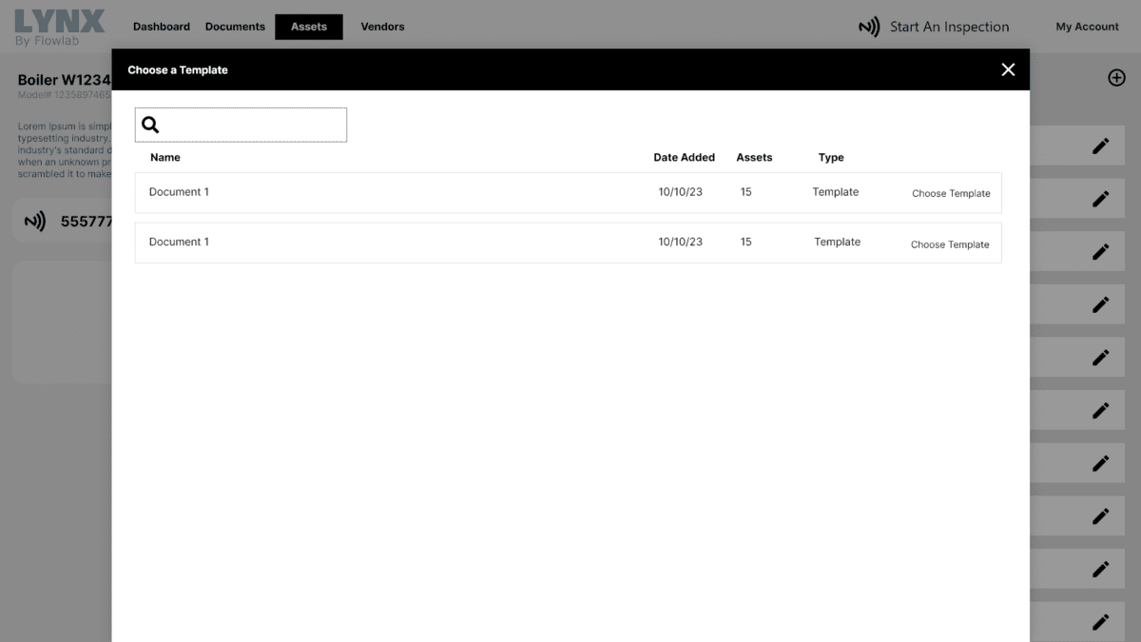This screenshot has width=1141, height=642.
Task: Sort by the Date Added column header
Action: coord(684,158)
